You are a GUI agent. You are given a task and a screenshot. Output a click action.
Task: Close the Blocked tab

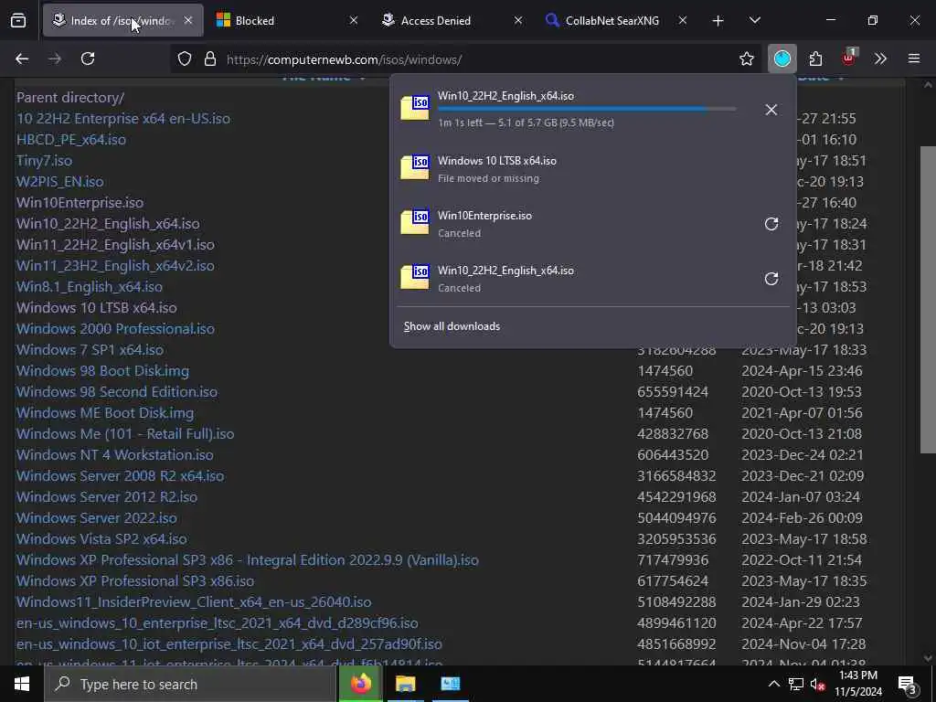click(x=354, y=20)
